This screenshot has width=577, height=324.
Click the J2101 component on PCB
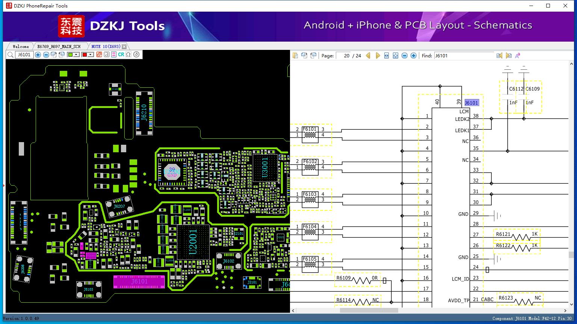point(252,282)
